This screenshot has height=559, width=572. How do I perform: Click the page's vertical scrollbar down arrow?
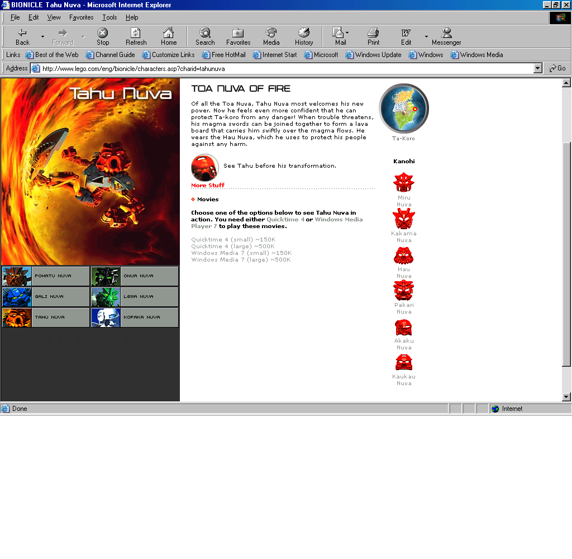click(566, 397)
